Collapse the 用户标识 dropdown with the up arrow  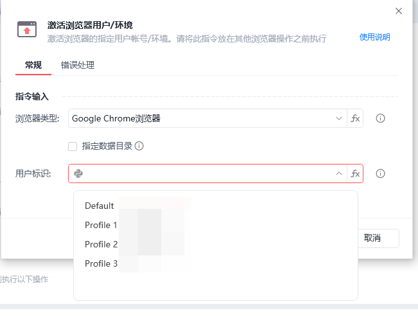tap(338, 173)
